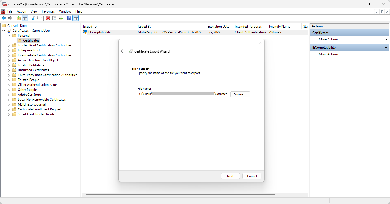Click the wizard back arrow icon
The height and width of the screenshot is (204, 390).
pos(123,51)
